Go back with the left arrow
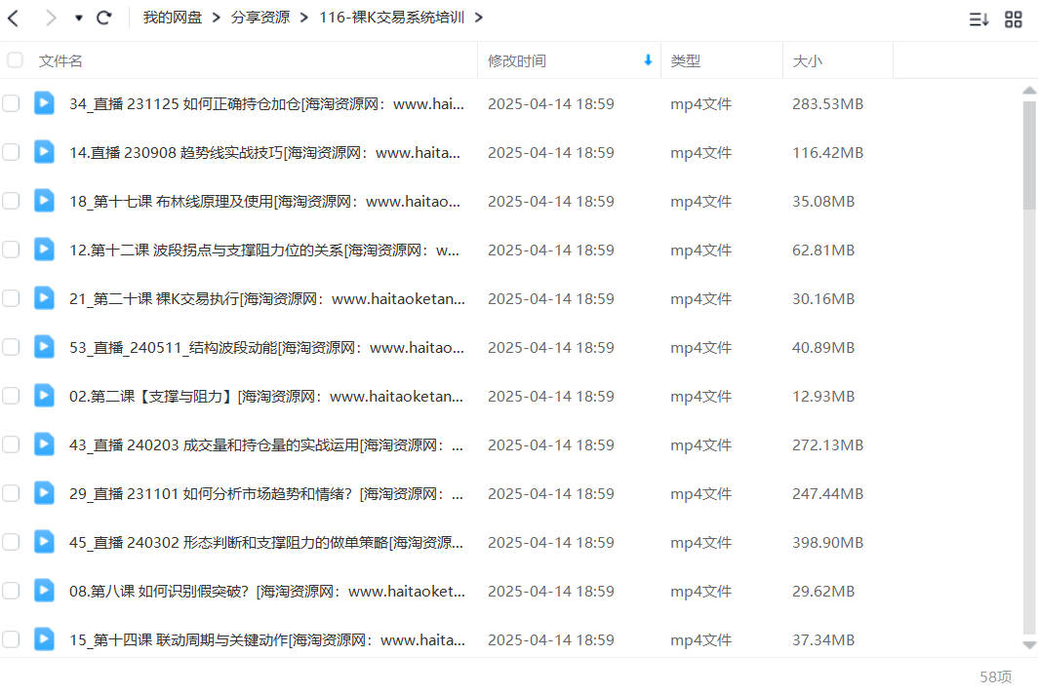 tap(14, 18)
